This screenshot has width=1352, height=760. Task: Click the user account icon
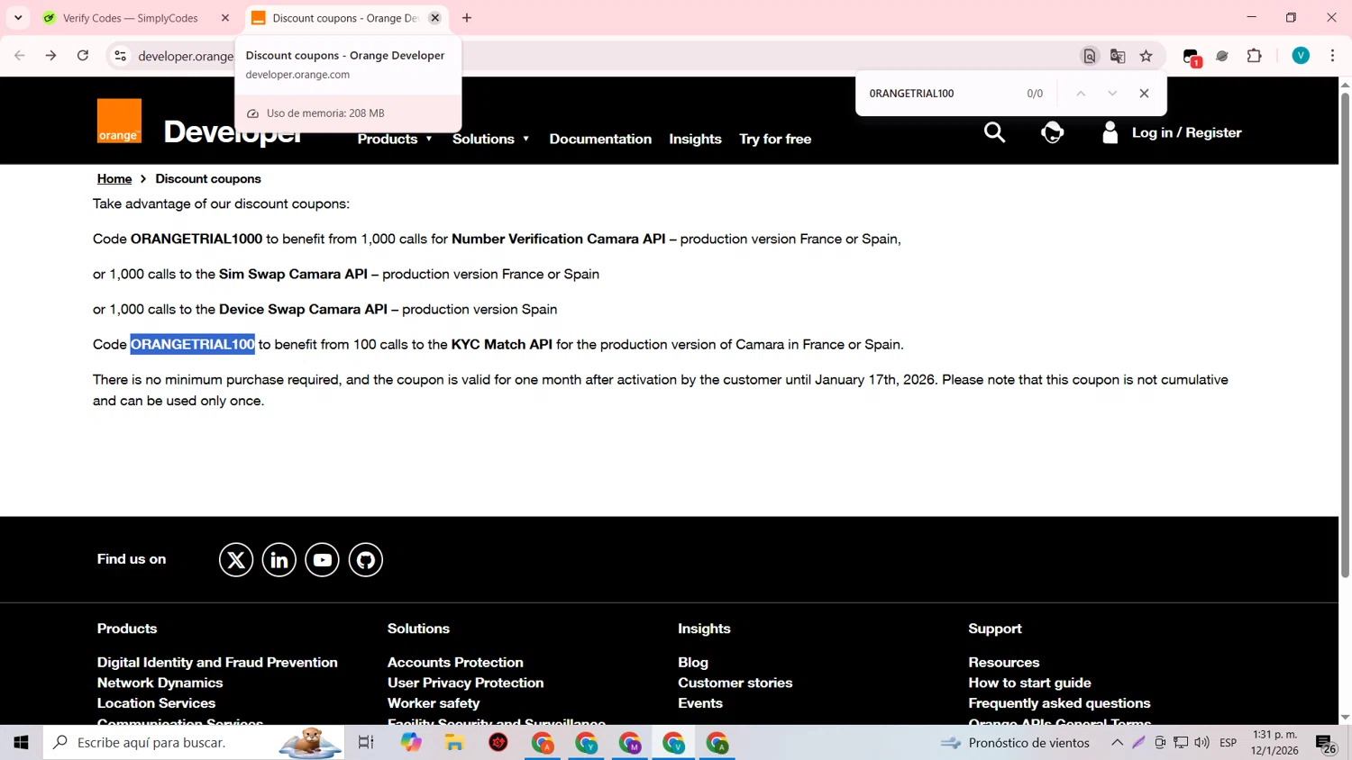click(1110, 132)
